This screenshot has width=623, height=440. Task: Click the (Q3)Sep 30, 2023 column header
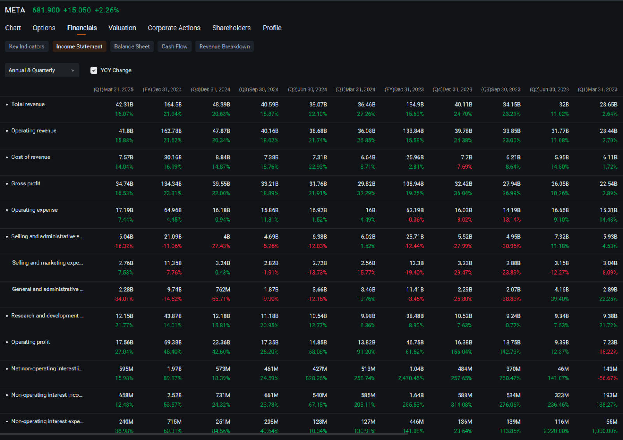(501, 90)
